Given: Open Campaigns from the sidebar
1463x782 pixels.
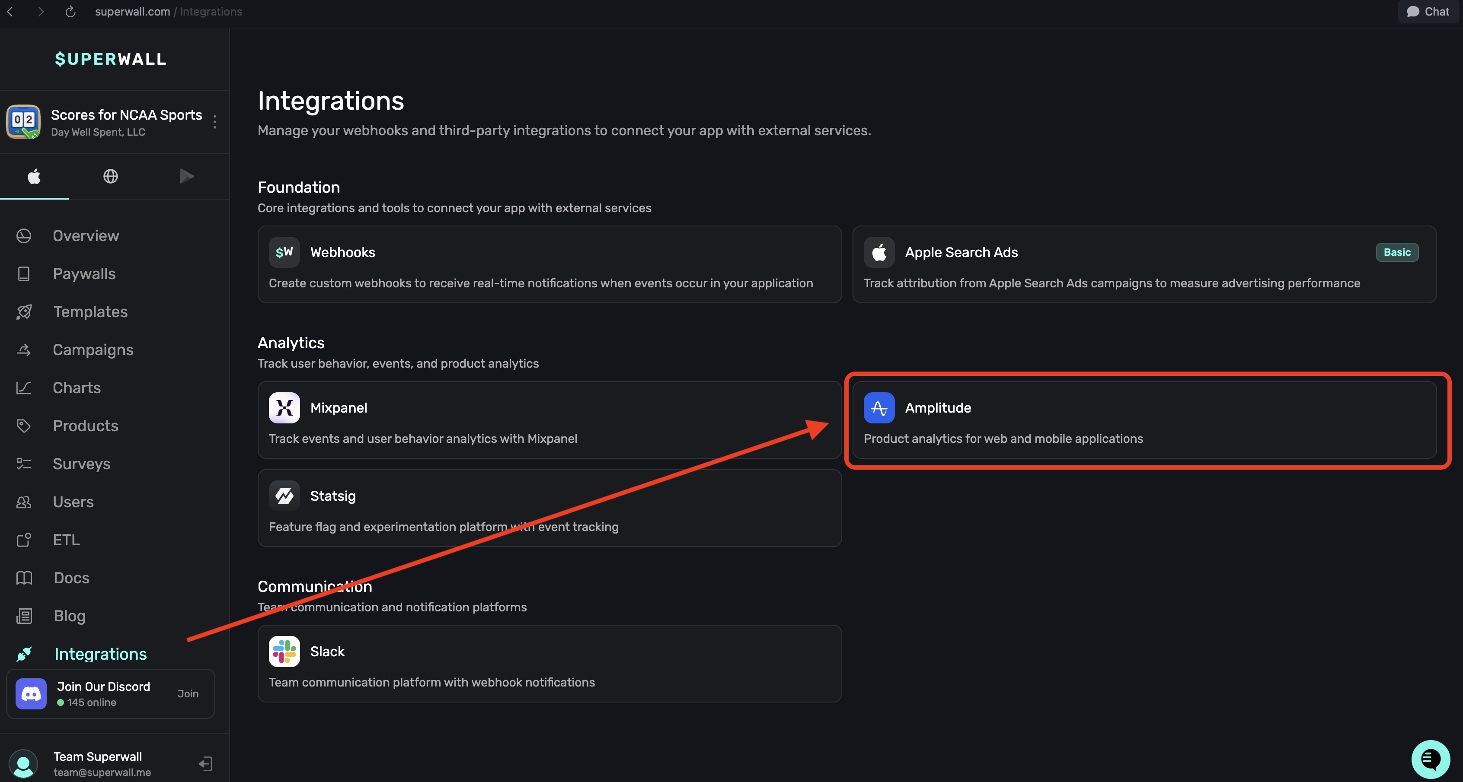Looking at the screenshot, I should 93,350.
